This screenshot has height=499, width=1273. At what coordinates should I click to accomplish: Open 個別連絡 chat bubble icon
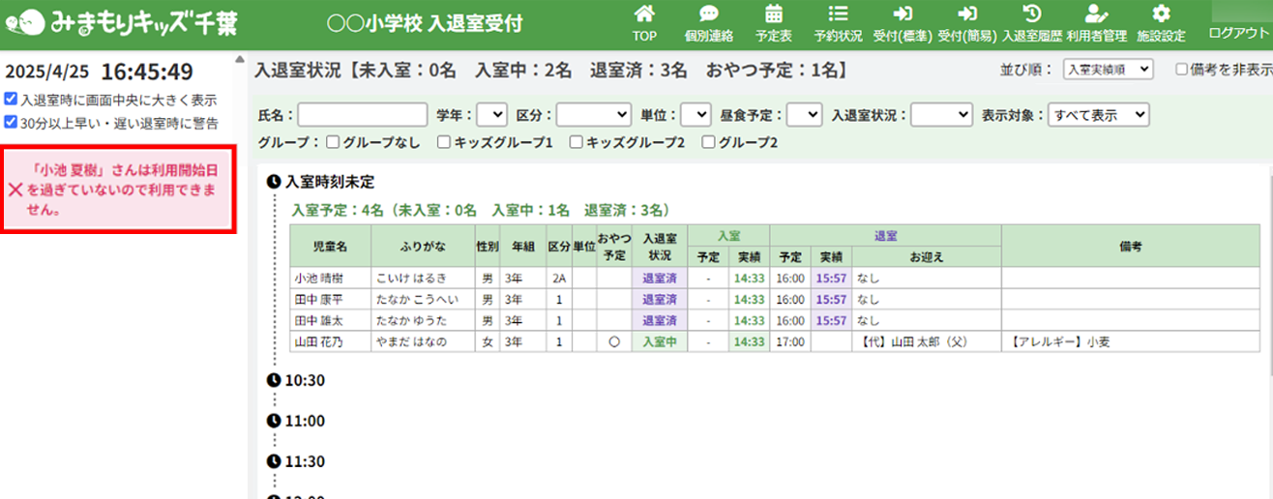(708, 15)
